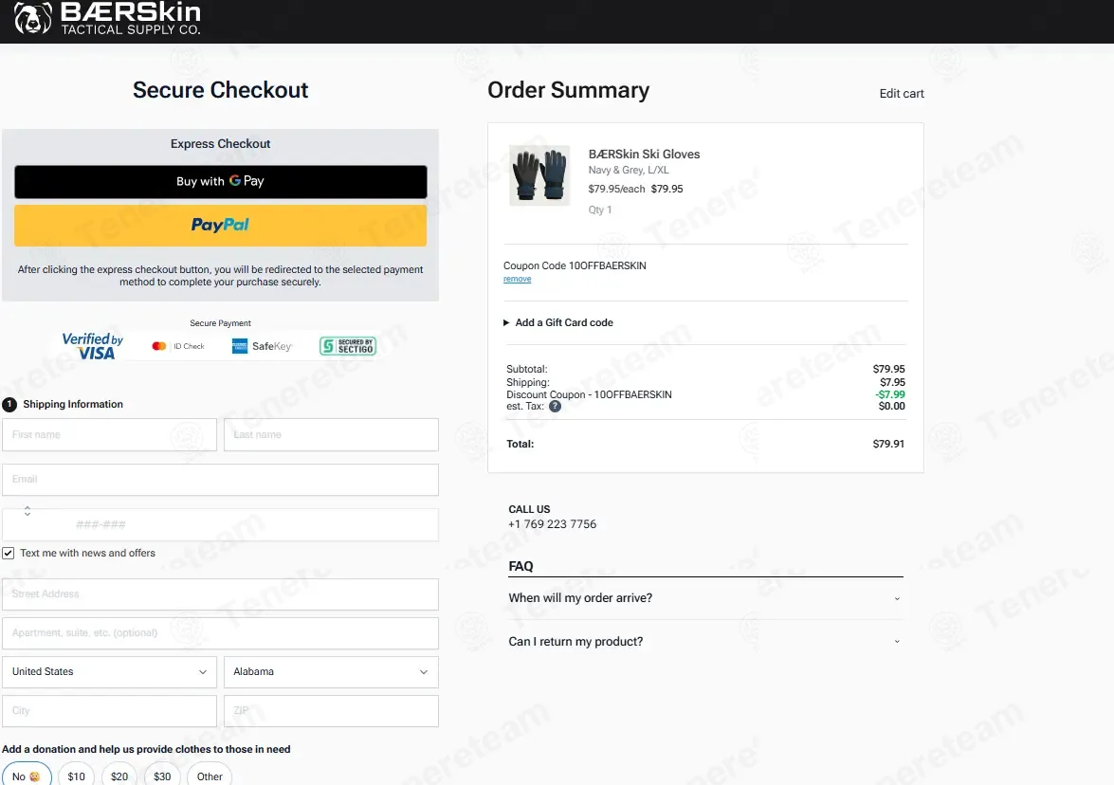Click the American Express SafeKey badge
The height and width of the screenshot is (785, 1114).
point(263,346)
